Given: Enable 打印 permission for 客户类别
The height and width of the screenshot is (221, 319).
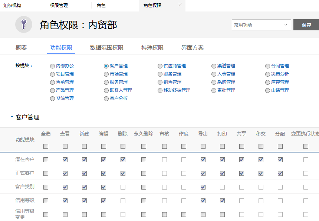Looking at the screenshot, I should (221, 187).
